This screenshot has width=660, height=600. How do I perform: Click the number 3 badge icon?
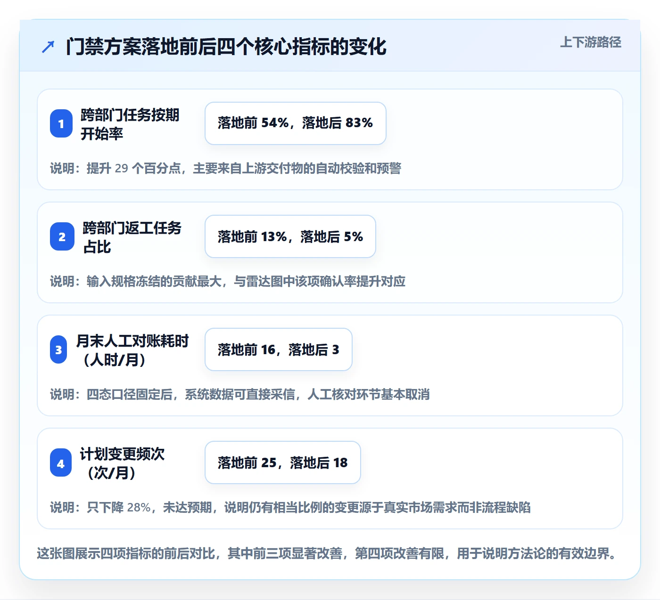click(x=58, y=349)
